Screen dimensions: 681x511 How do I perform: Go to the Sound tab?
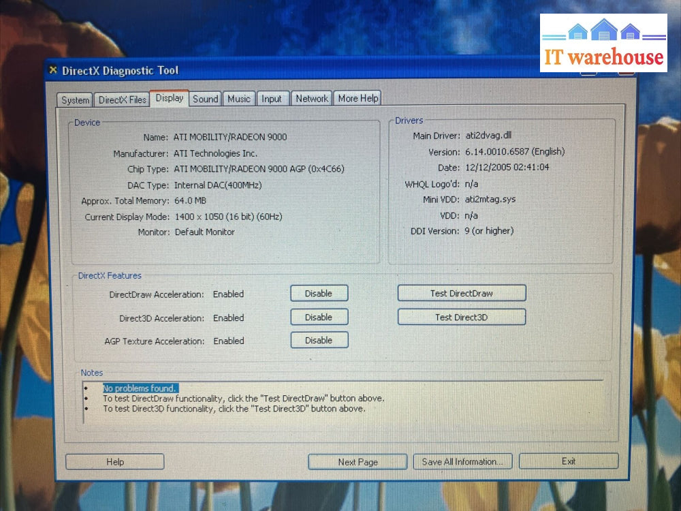[x=205, y=99]
